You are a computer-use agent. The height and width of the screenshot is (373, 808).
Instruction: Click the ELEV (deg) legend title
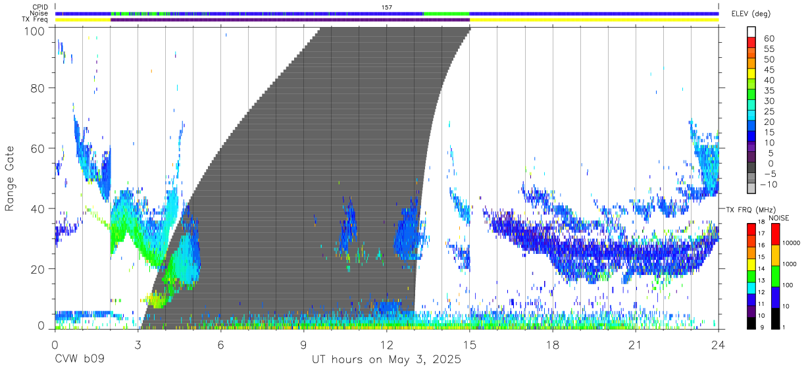(751, 14)
